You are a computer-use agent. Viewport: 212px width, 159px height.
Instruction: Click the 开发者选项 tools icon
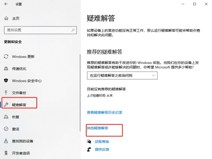coord(6,153)
